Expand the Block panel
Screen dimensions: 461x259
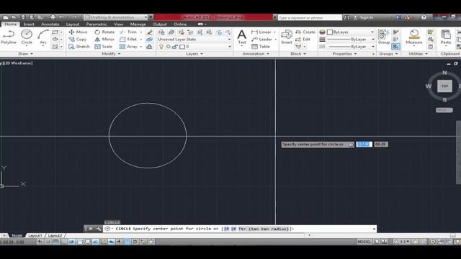[298, 54]
